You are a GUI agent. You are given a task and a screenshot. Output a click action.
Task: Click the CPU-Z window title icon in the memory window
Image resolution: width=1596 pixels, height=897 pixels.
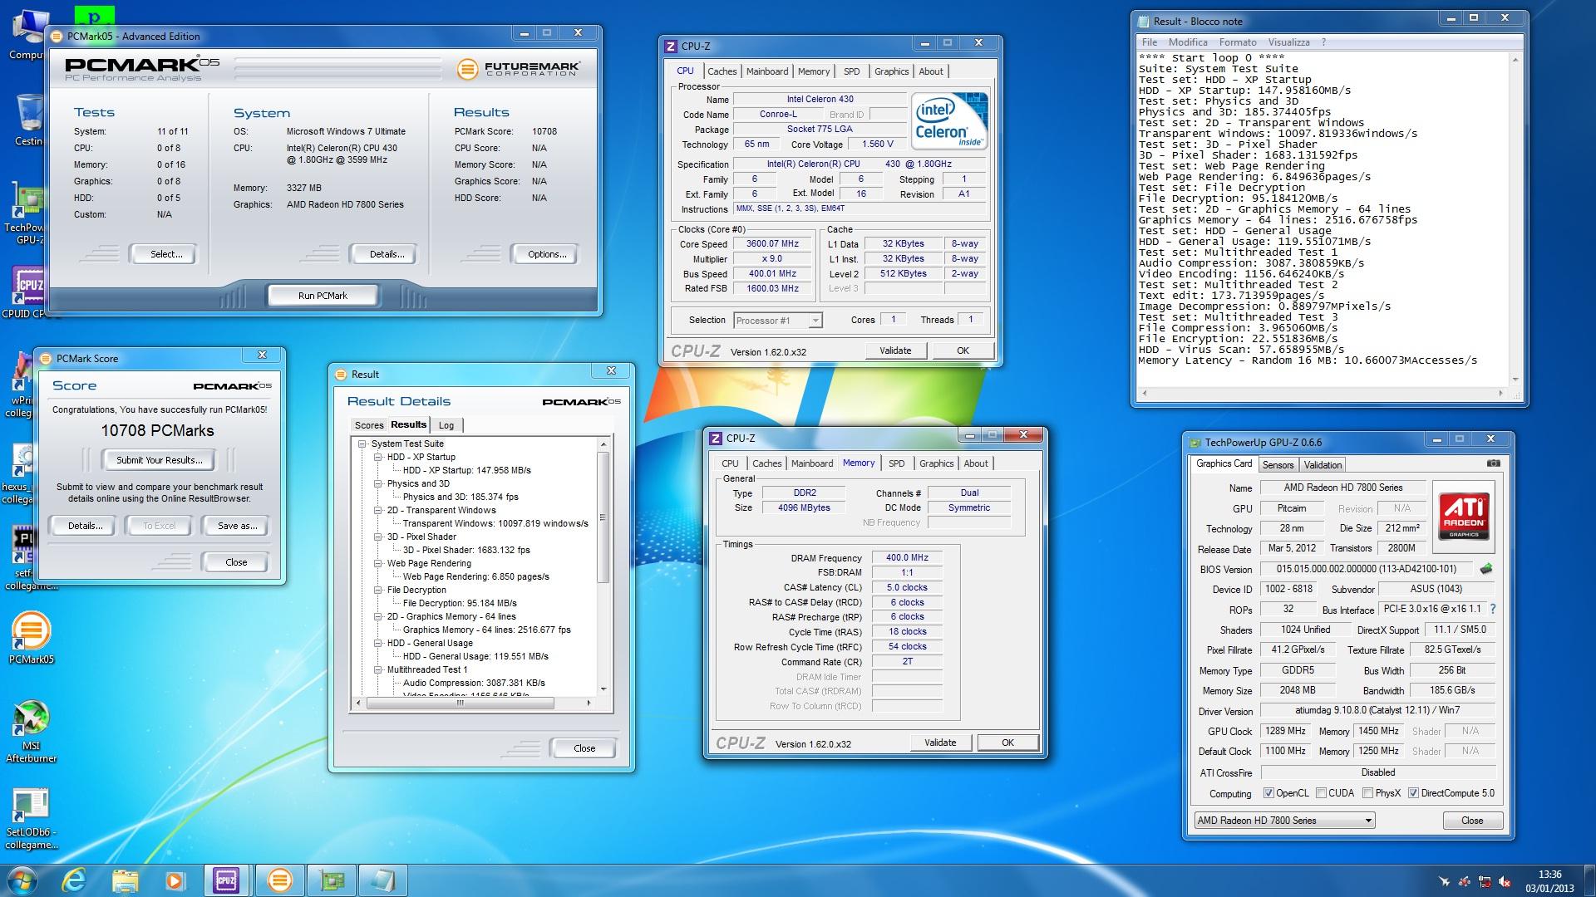pos(716,438)
